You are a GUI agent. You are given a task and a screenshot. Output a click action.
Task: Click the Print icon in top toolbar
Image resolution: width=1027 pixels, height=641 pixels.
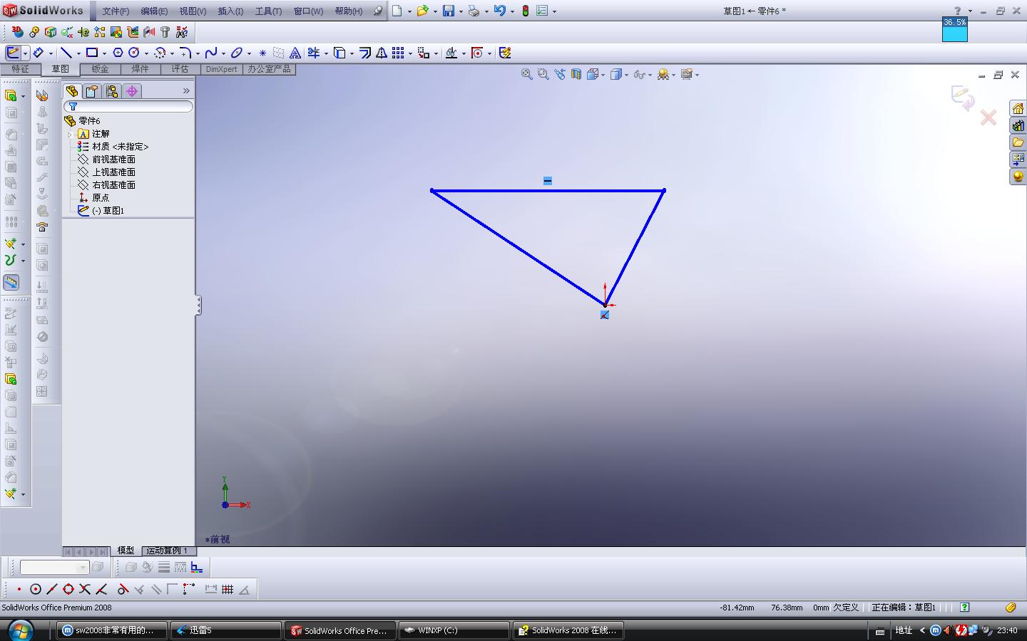474,11
